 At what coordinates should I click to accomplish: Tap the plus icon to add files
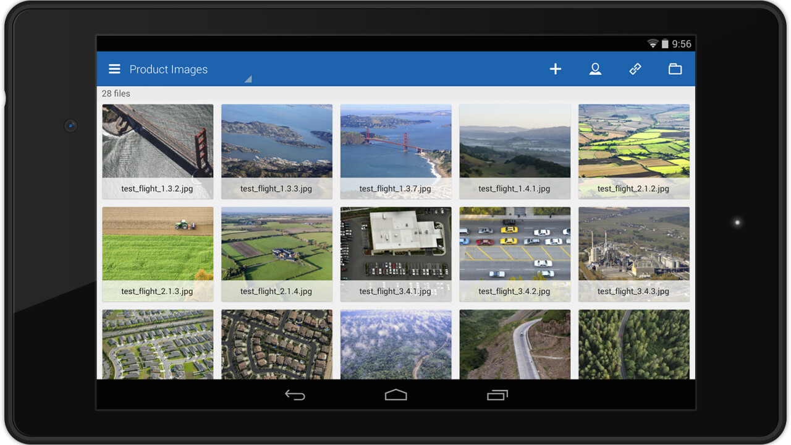(x=556, y=69)
